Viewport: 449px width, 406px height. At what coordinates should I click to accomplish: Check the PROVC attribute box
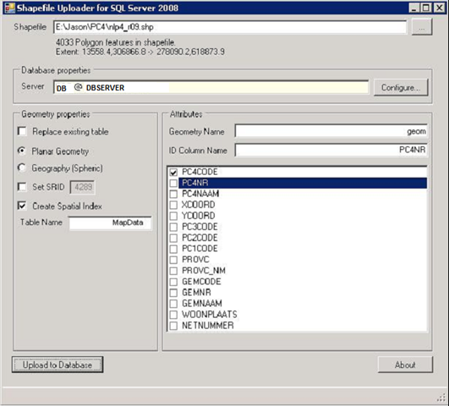(173, 260)
